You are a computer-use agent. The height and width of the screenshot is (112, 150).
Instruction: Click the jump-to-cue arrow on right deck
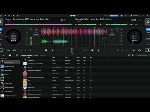(x=139, y=50)
